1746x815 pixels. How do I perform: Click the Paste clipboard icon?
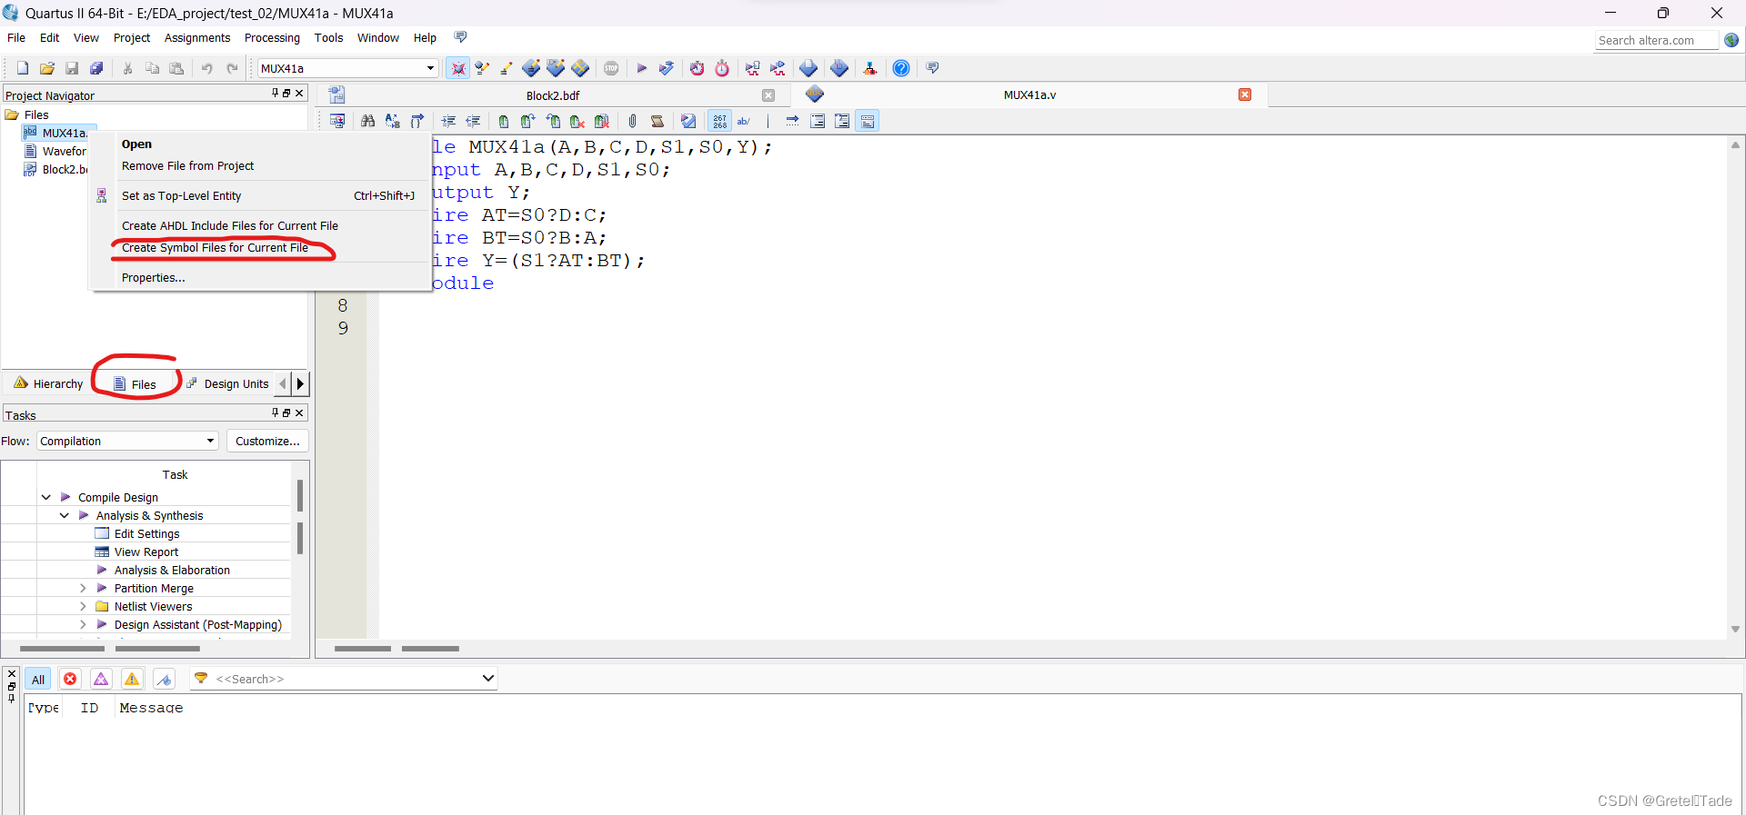coord(176,68)
